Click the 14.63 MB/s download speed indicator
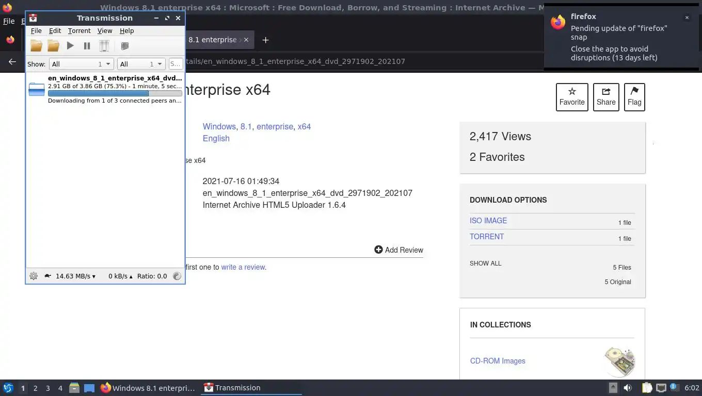 click(75, 276)
